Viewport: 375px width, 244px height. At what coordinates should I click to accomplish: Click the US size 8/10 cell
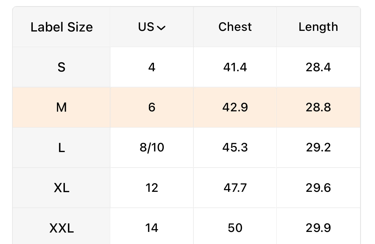152,147
